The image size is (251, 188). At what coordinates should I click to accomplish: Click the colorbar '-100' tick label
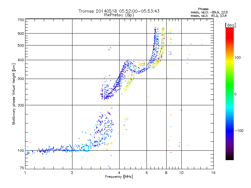[239, 131]
